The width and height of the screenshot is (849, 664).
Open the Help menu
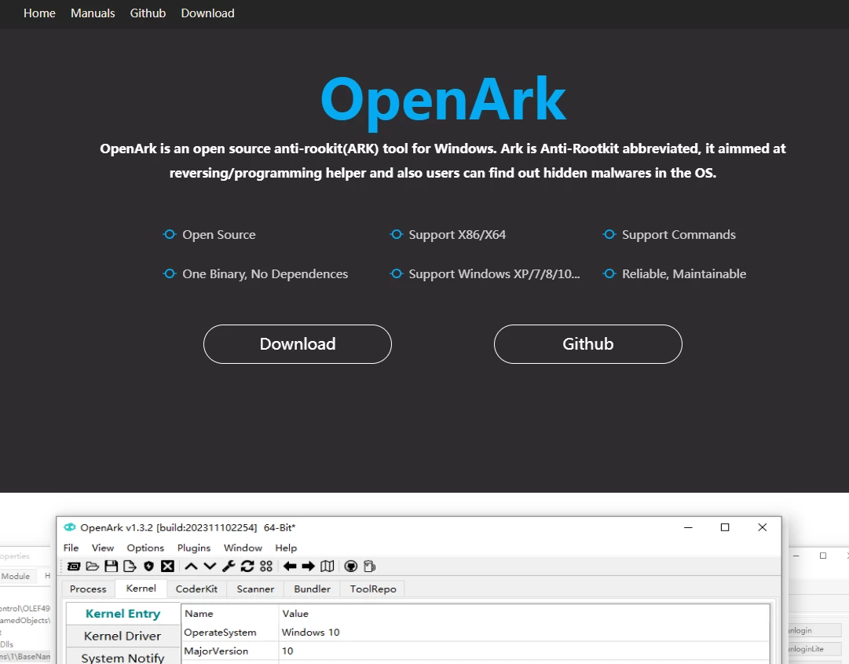pos(286,548)
